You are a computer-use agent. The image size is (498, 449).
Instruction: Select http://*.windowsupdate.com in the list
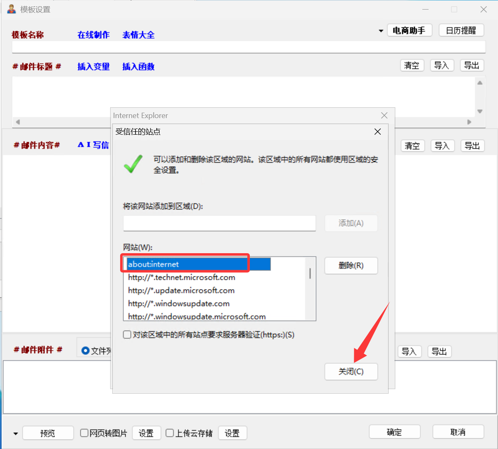pyautogui.click(x=179, y=303)
